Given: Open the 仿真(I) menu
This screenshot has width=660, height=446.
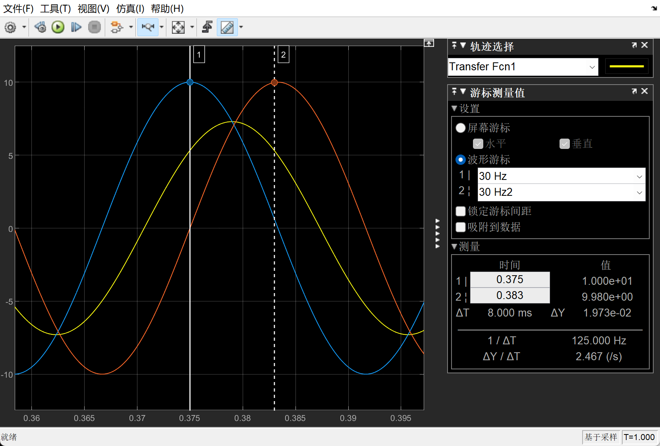Looking at the screenshot, I should click(130, 9).
